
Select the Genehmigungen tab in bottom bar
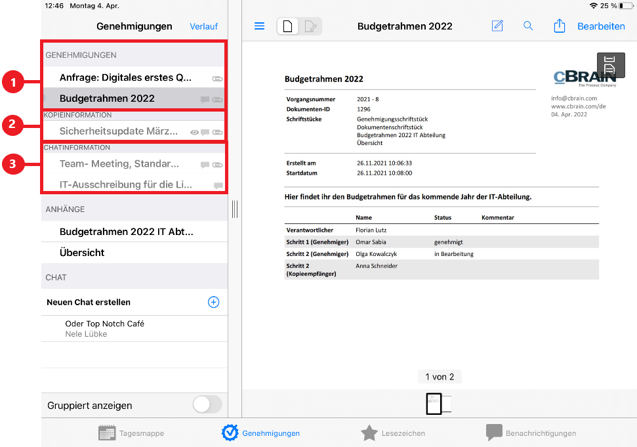pos(260,433)
